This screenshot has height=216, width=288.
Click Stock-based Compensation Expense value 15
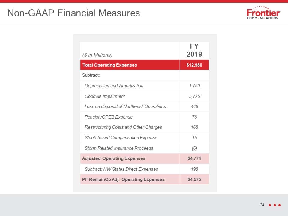(x=194, y=138)
